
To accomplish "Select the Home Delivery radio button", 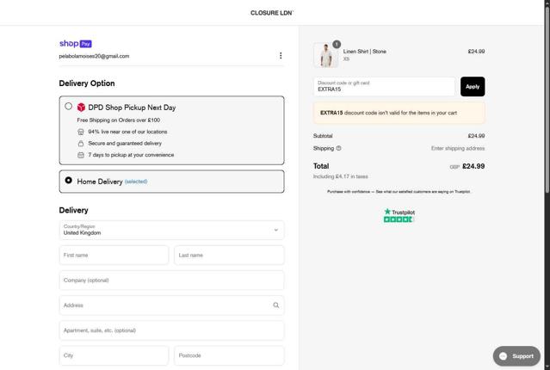I will click(x=68, y=180).
